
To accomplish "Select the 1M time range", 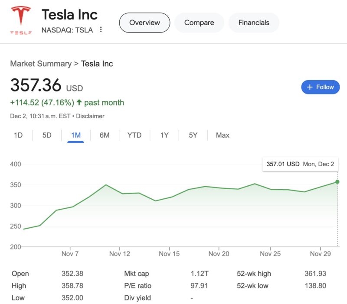I will pyautogui.click(x=75, y=135).
